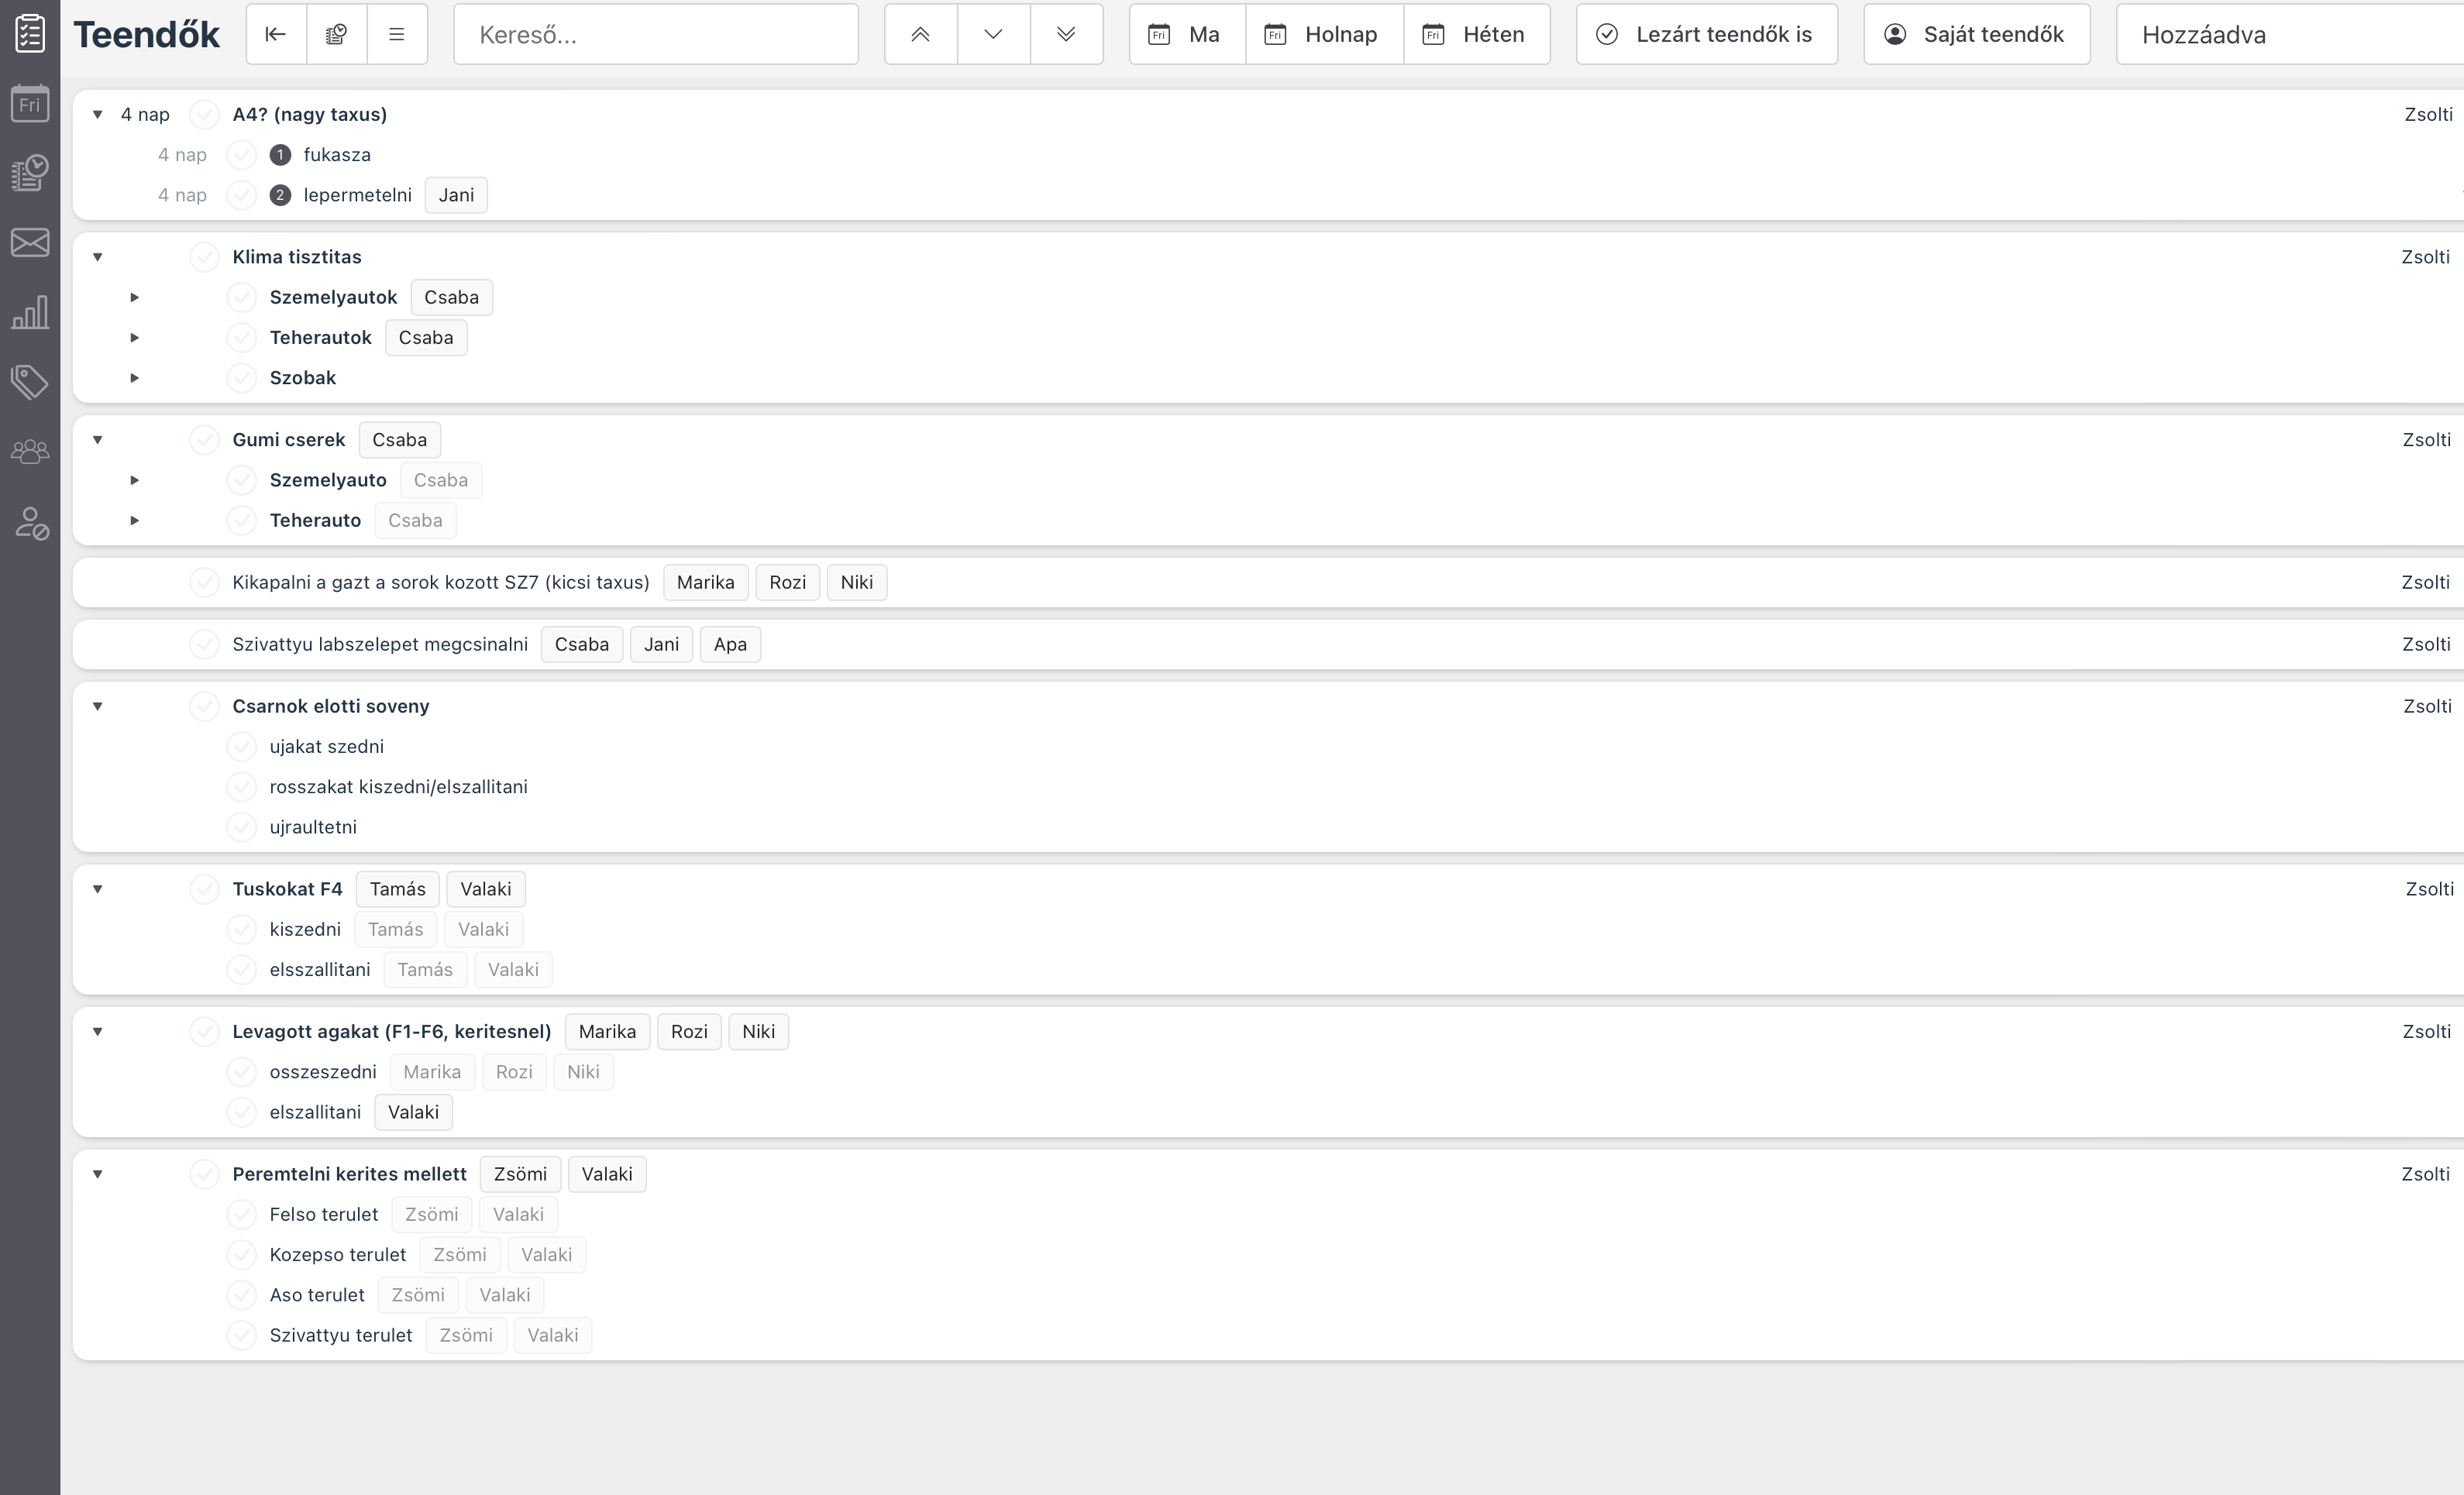The image size is (2464, 1495).
Task: Click the double chevron up icon
Action: (921, 35)
